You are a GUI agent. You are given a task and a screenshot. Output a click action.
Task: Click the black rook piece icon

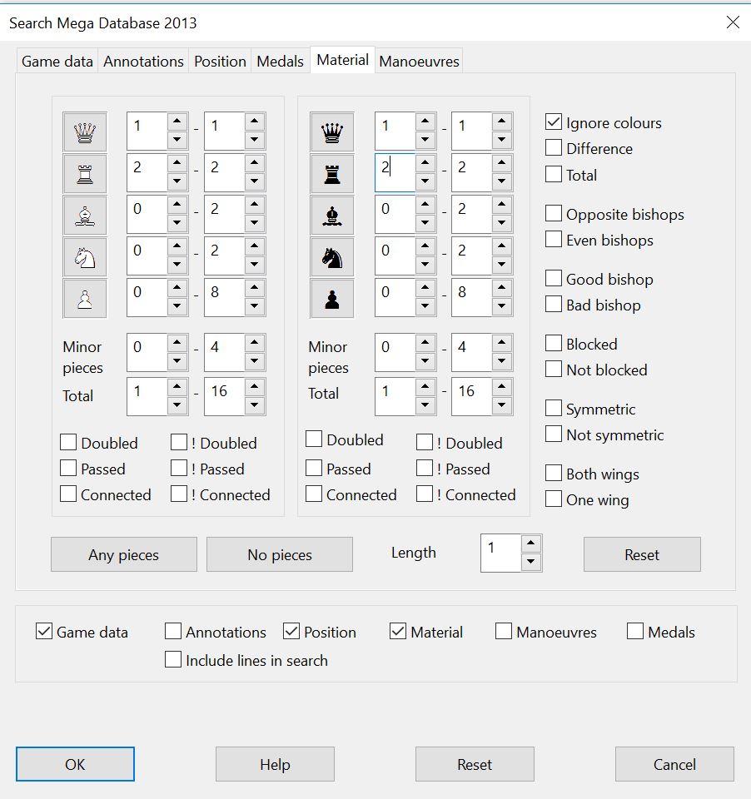pos(332,174)
